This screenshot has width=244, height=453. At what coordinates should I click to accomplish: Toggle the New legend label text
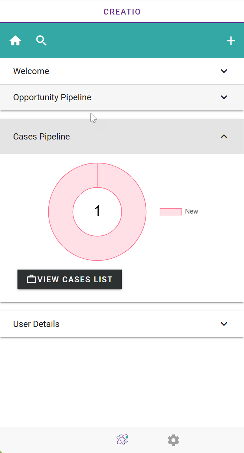pyautogui.click(x=192, y=211)
